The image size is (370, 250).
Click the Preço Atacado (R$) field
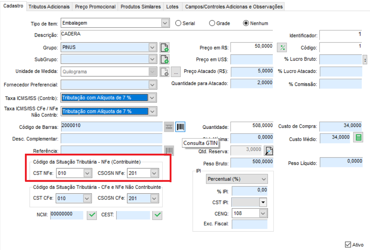(252, 72)
